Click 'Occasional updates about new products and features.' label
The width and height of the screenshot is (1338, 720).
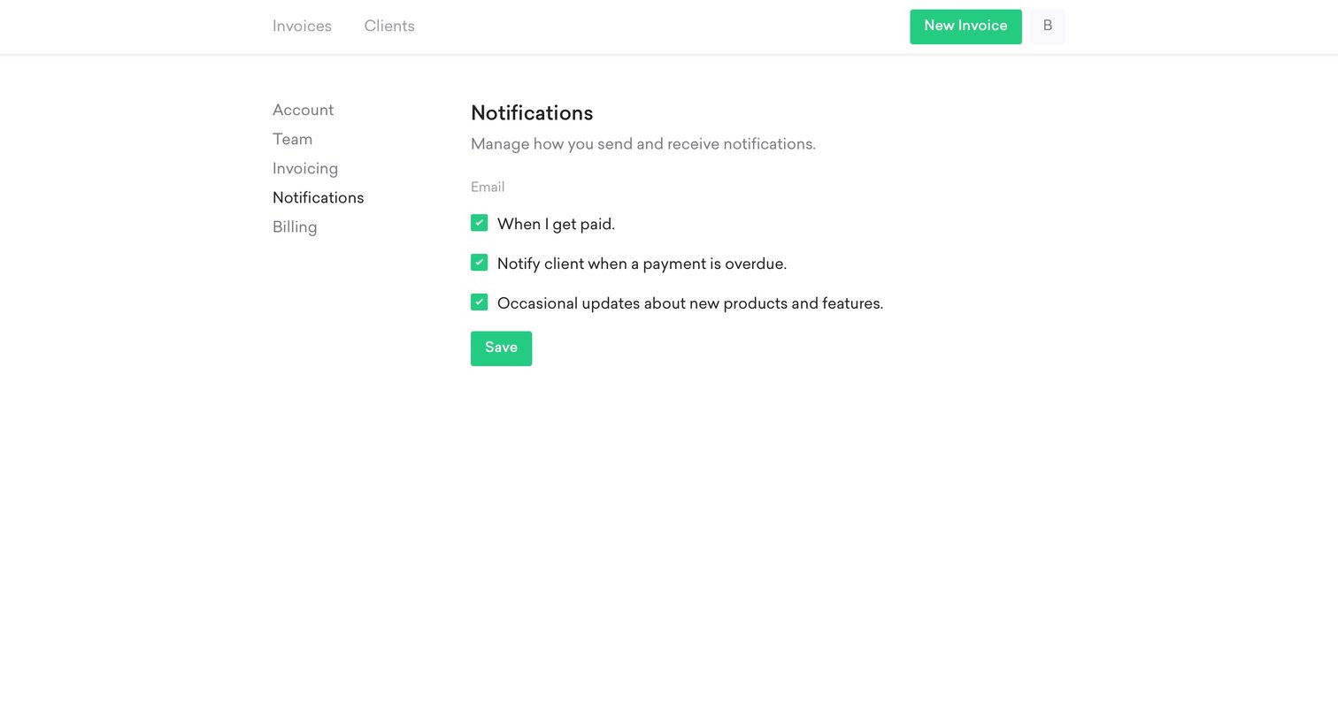tap(690, 303)
